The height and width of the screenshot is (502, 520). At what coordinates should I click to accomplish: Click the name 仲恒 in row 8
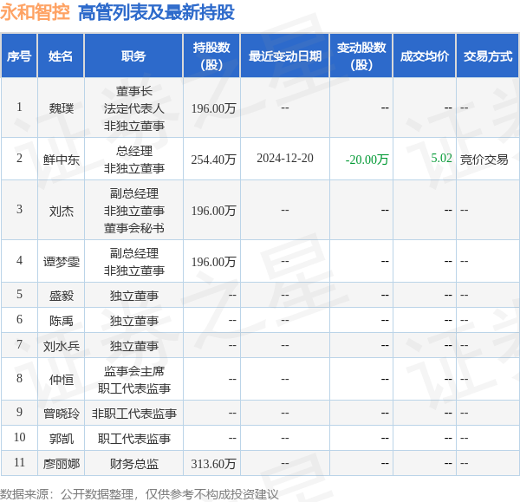(x=62, y=379)
